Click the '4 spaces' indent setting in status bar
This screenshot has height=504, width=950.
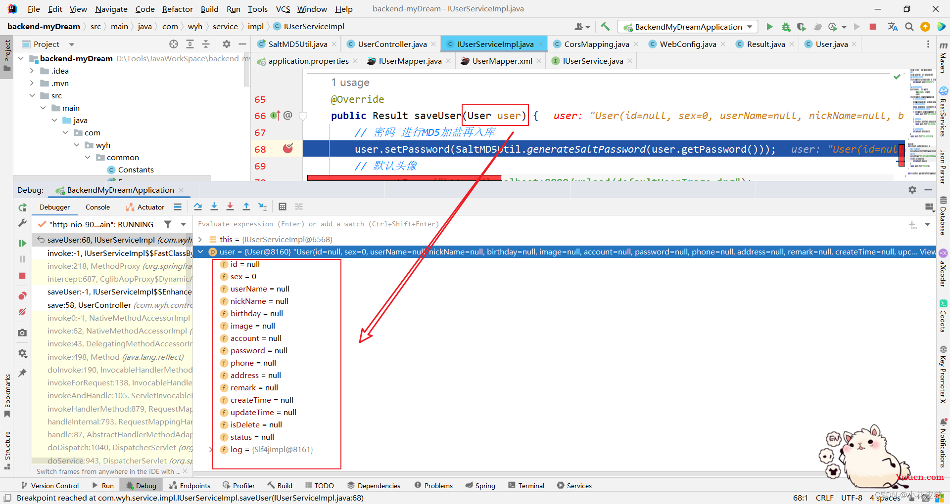pyautogui.click(x=885, y=498)
